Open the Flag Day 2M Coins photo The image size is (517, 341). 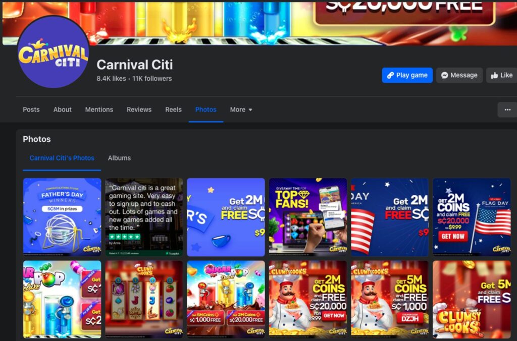pos(472,217)
